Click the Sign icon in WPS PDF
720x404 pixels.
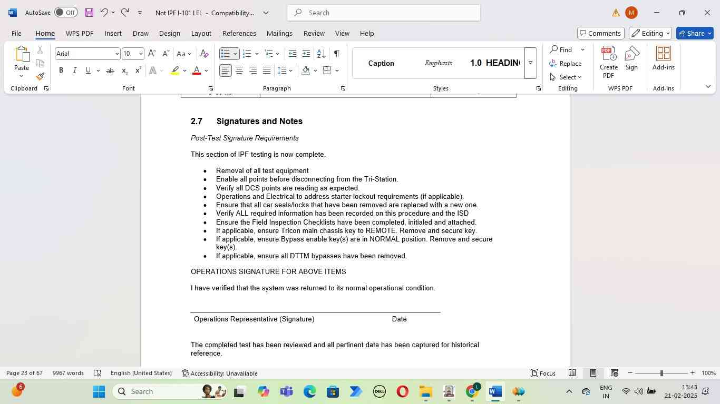point(631,58)
